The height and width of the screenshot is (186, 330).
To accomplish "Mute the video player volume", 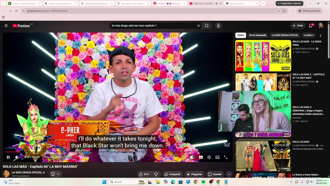I will (x=17, y=157).
